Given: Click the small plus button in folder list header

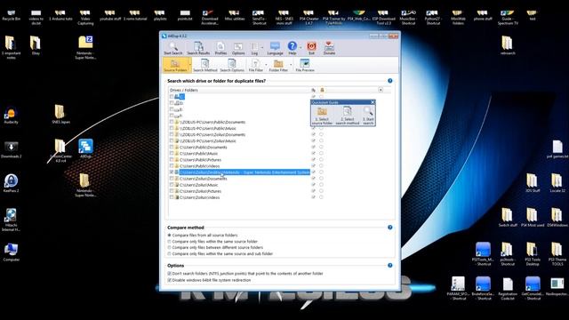Looking at the screenshot, I should 381,90.
